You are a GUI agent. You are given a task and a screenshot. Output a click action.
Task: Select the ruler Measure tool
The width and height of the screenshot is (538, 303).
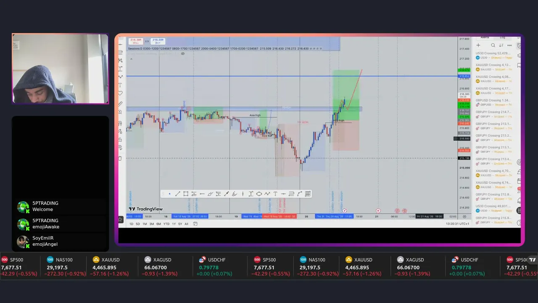pyautogui.click(x=121, y=104)
